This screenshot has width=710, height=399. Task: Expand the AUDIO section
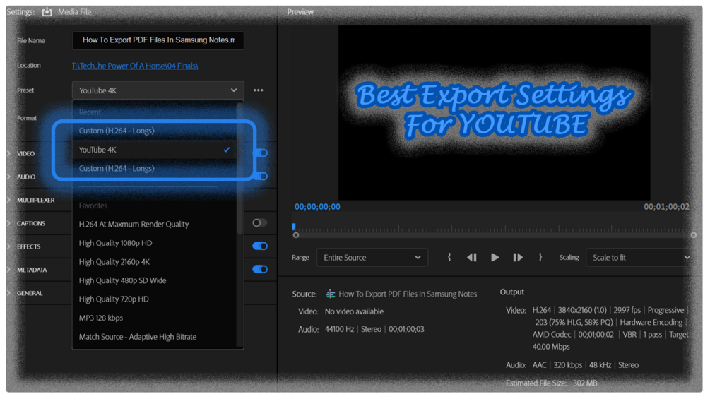(8, 177)
